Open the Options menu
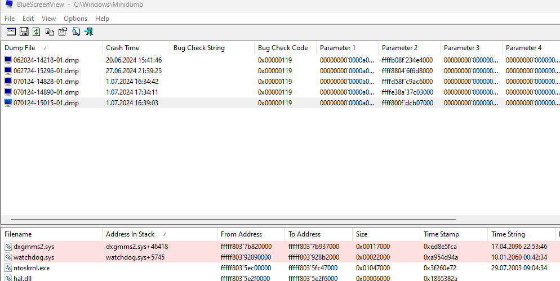Screen dimensions: 560x281 75,19
